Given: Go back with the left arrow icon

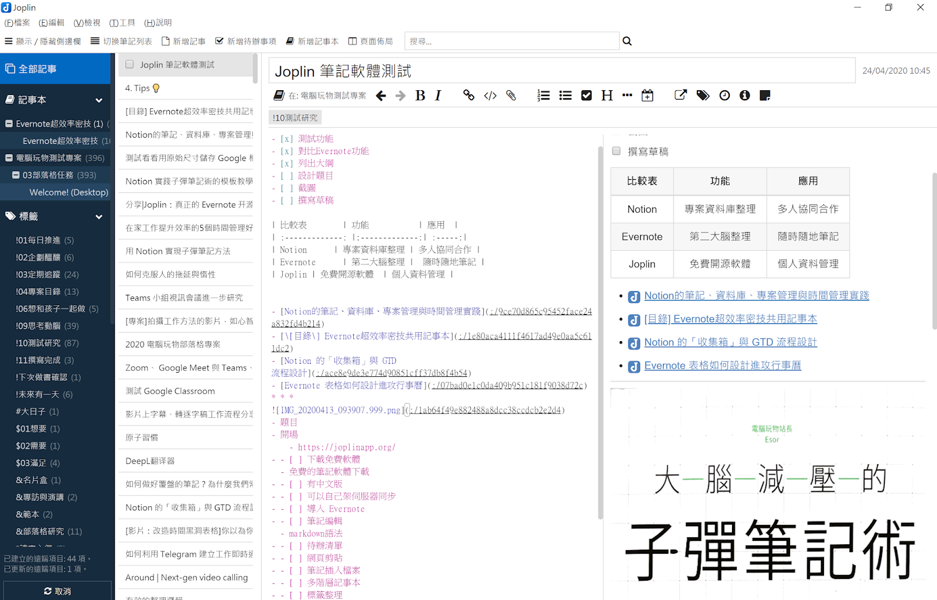Looking at the screenshot, I should point(381,96).
